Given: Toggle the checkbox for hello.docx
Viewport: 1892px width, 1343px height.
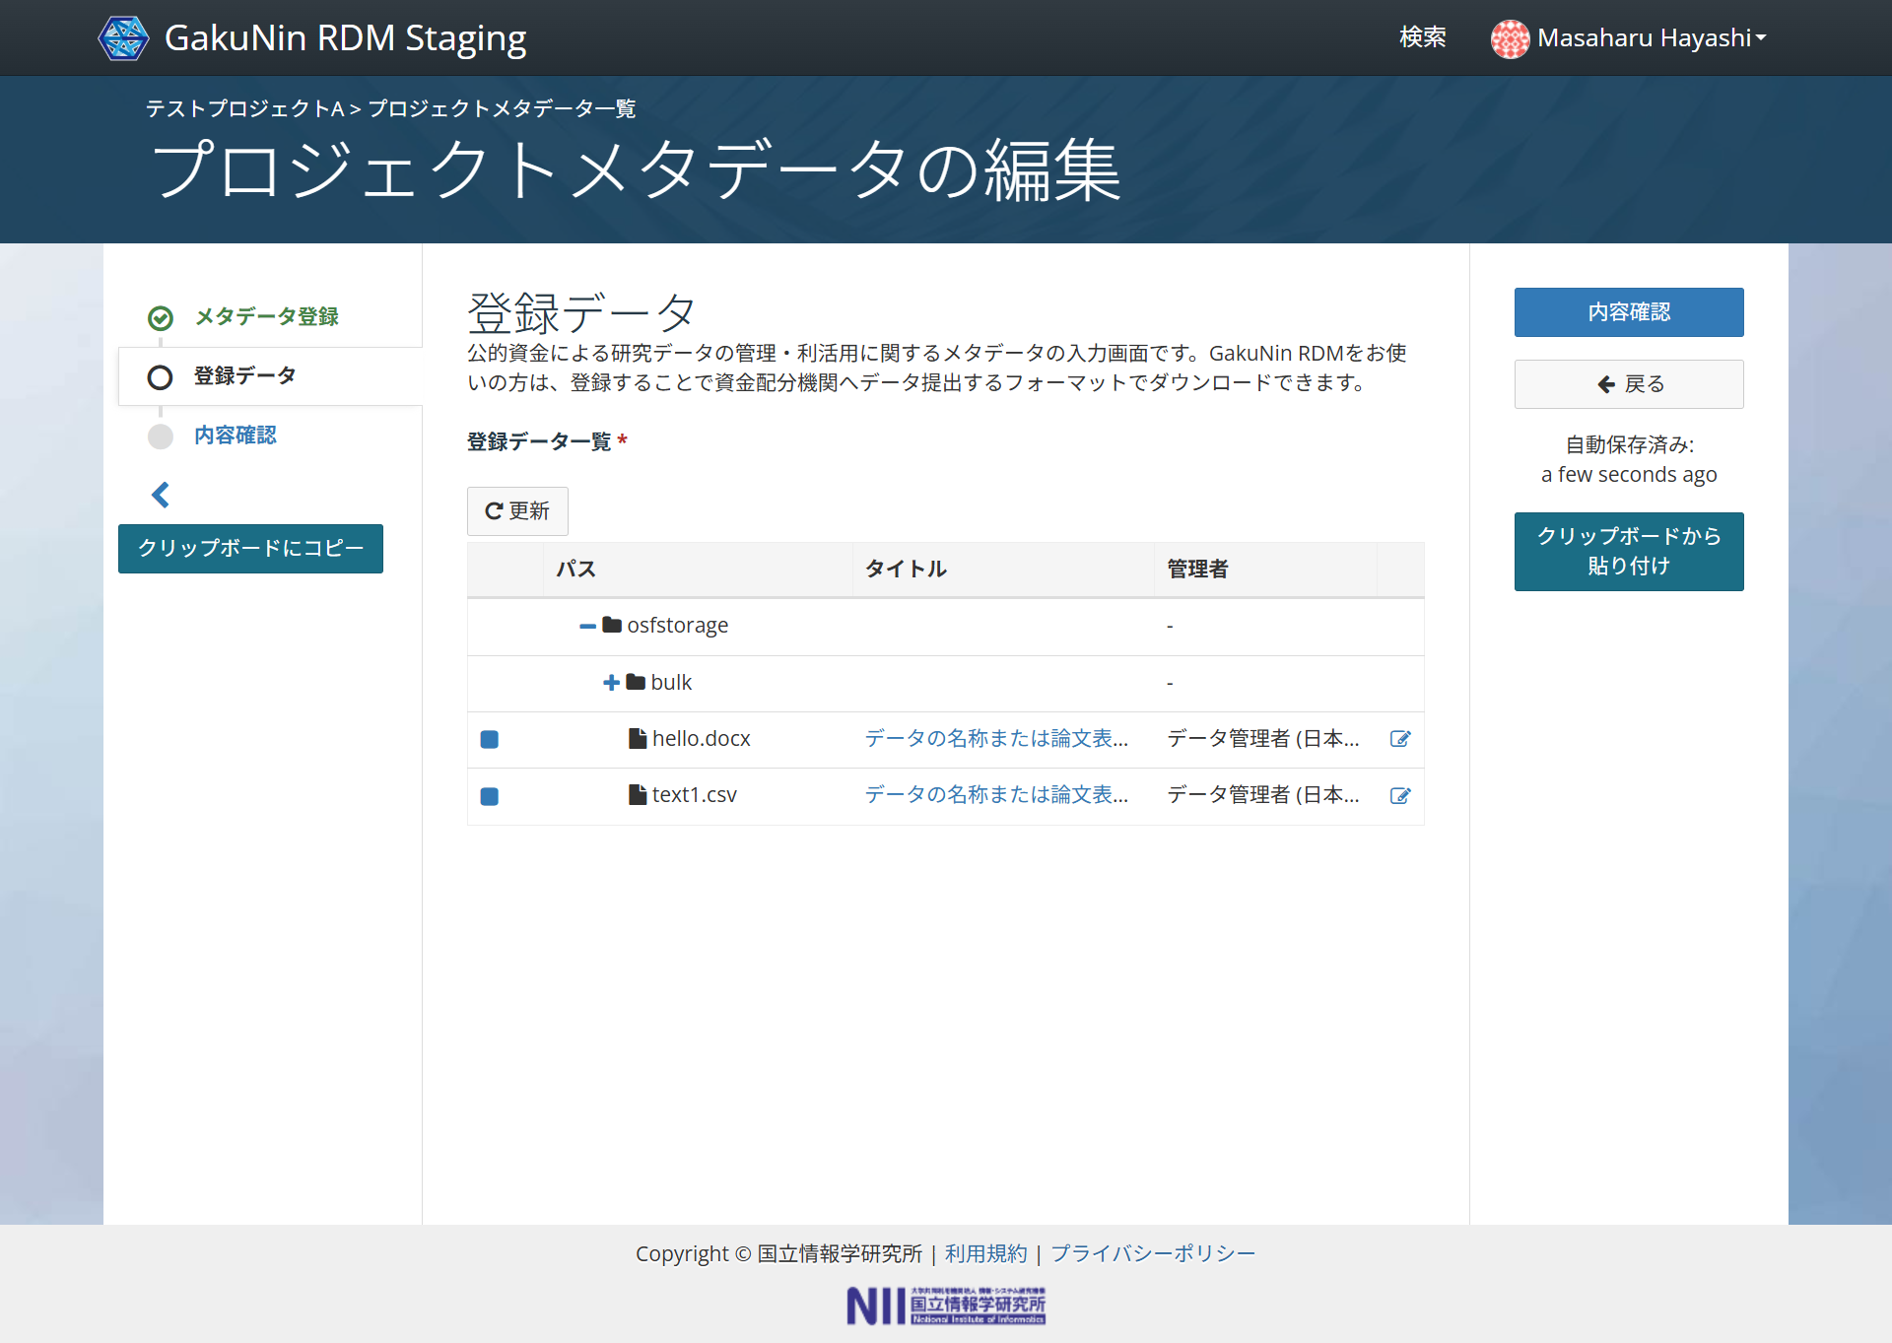Looking at the screenshot, I should click(x=489, y=739).
